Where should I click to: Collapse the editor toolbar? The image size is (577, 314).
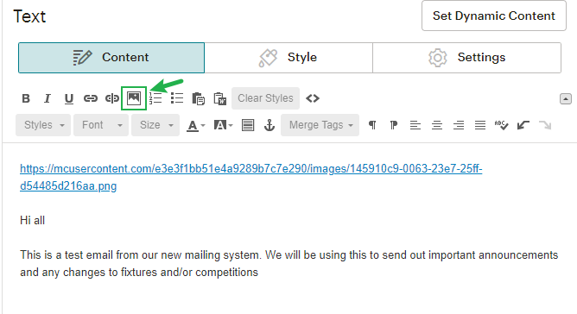pyautogui.click(x=566, y=98)
